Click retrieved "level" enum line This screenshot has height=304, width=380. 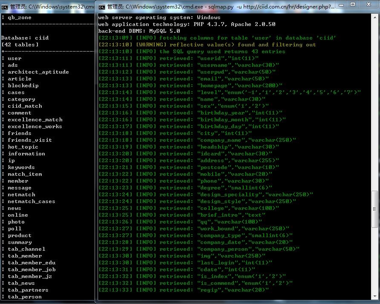click(x=230, y=92)
